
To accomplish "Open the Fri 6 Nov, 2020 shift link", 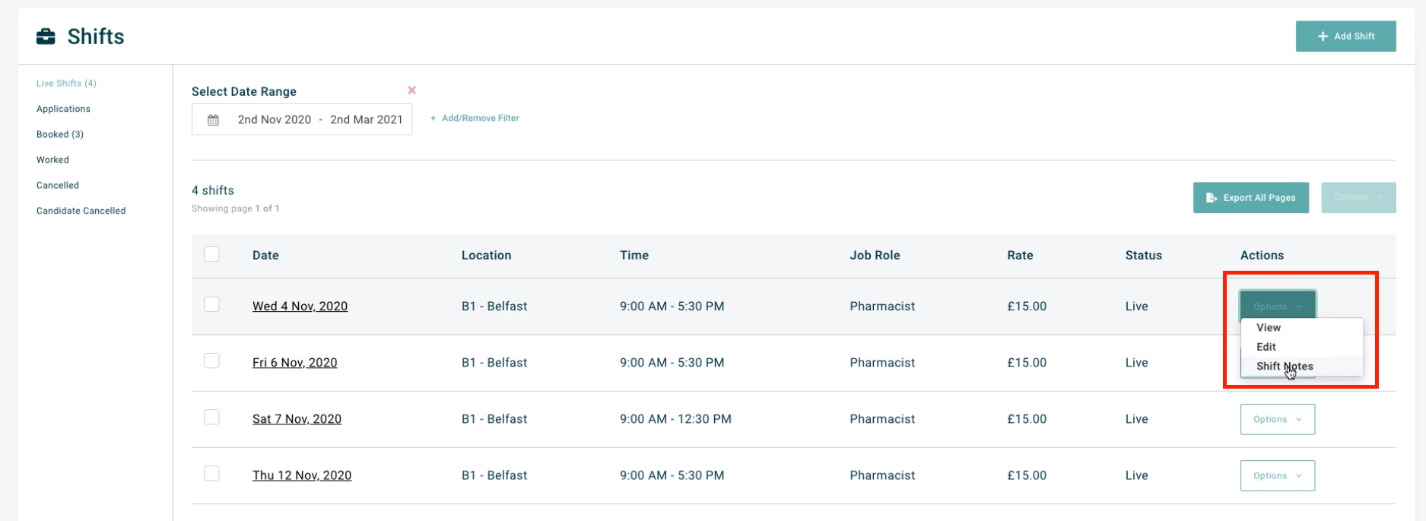I will 294,363.
